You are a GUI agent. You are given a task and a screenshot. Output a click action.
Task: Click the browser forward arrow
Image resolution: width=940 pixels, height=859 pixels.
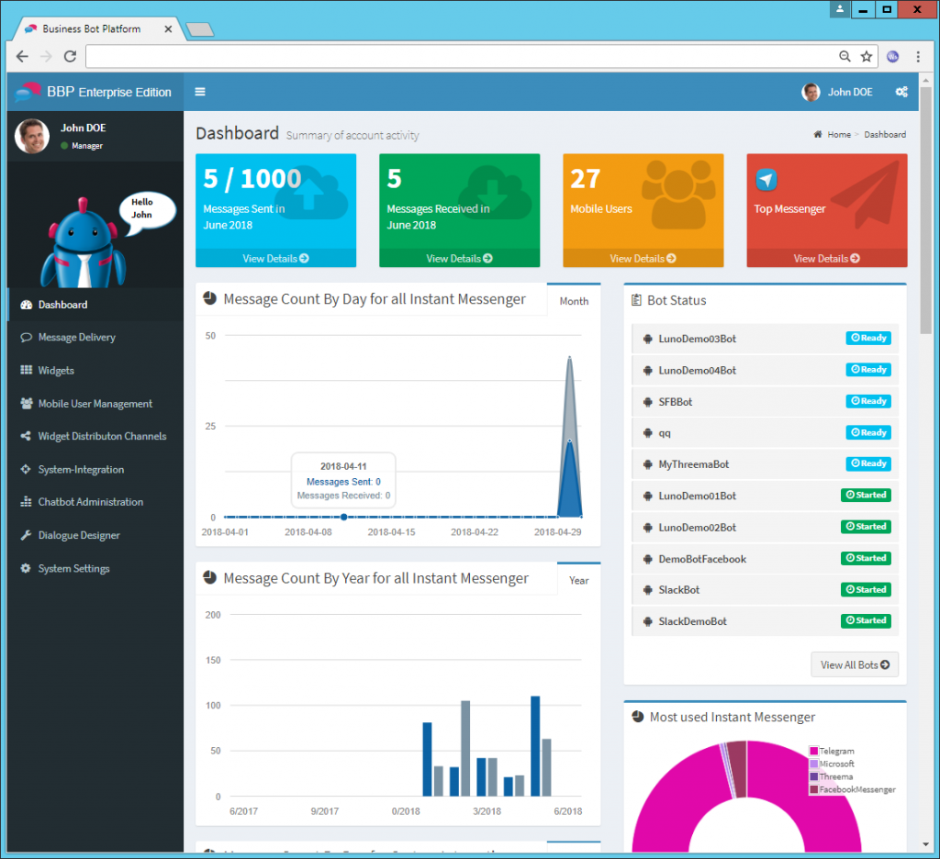point(46,56)
